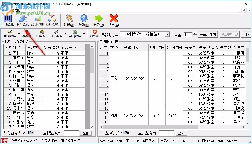Increase 偏差 value with up arrow
252x144 pixels.
tap(195, 33)
